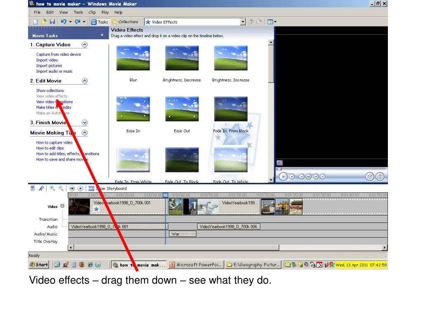The height and width of the screenshot is (317, 423).
Task: Open the Edit menu
Action: [x=50, y=12]
